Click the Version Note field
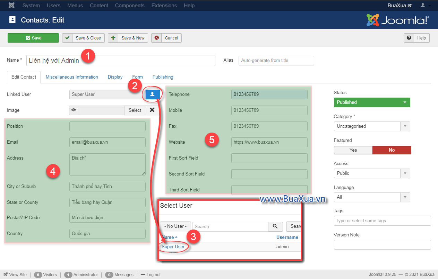The image size is (438, 279). click(383, 245)
